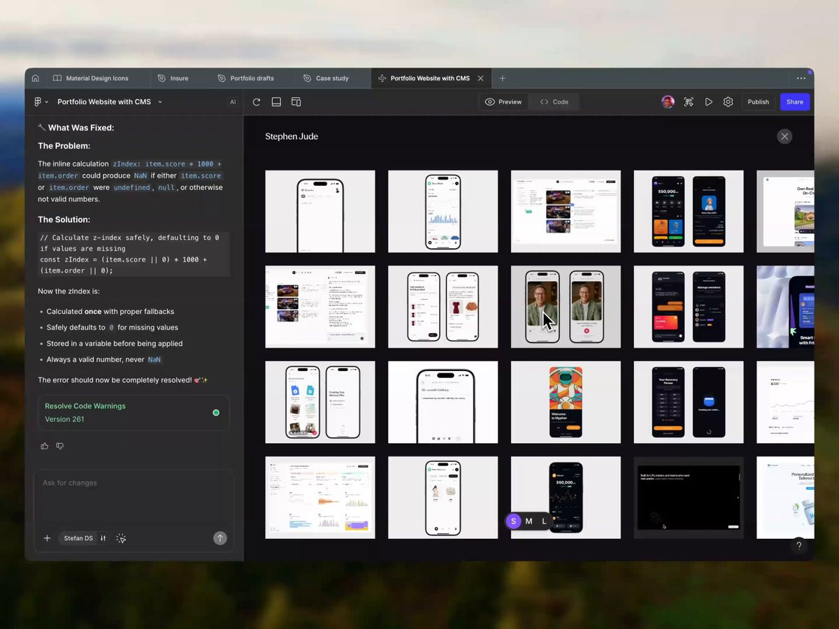Close the Stephen Jude preview overlay
Image resolution: width=839 pixels, height=629 pixels.
click(784, 136)
